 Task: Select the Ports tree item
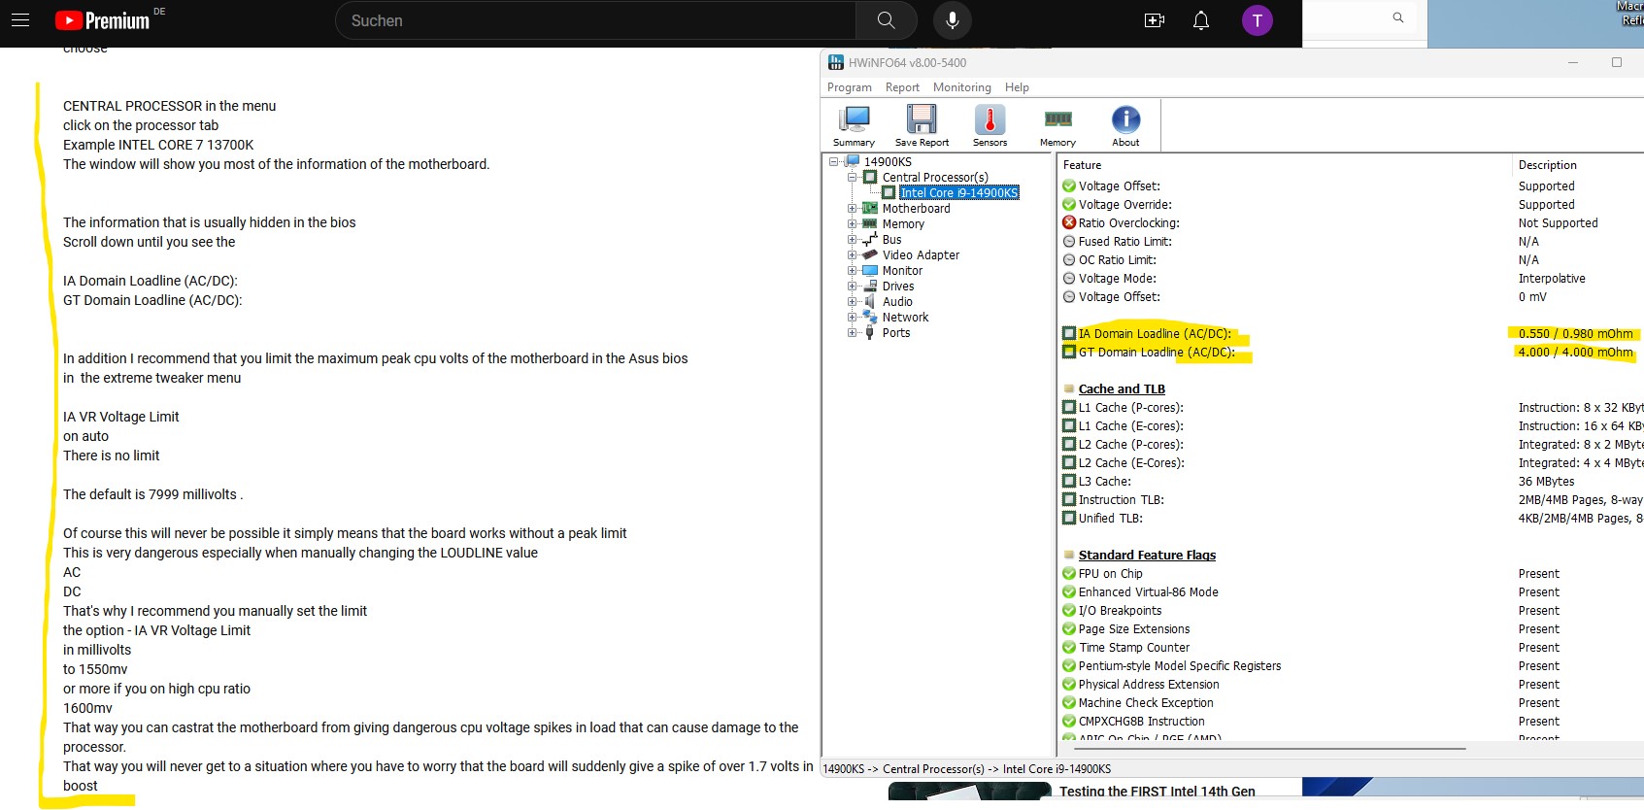pyautogui.click(x=896, y=333)
